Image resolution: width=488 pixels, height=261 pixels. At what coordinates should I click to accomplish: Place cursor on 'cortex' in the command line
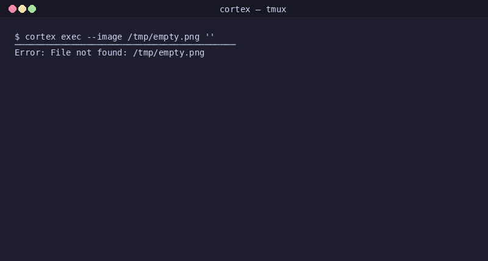click(40, 37)
